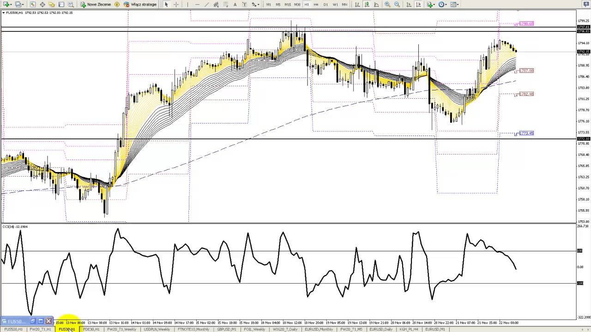Collapse the FUS500,H1 chart info arrow
This screenshot has width=591, height=332.
[4, 12]
